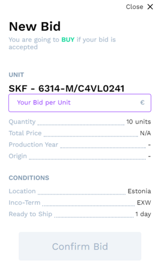Click the Total Price N/A value
Viewport: 160px width, 269px height.
click(x=145, y=133)
